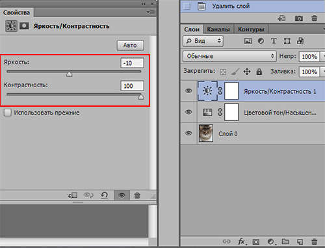The image size is (325, 248).
Task: Enable Использовать прежние checkbox
Action: point(8,113)
